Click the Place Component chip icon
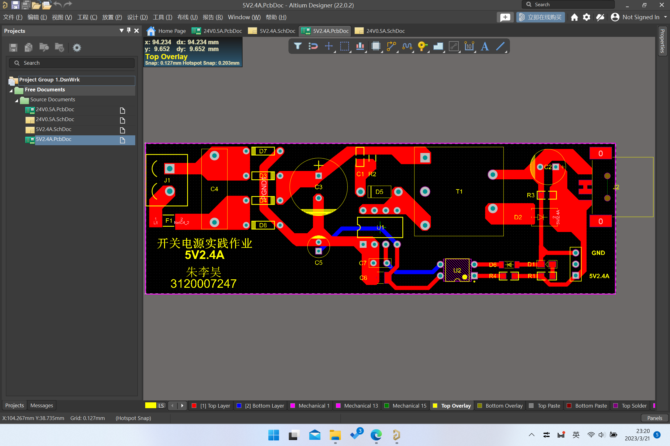 pyautogui.click(x=376, y=46)
